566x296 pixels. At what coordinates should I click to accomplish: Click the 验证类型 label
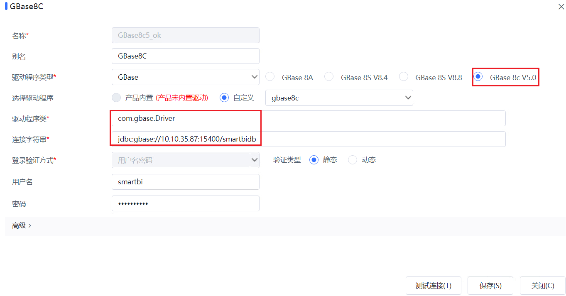click(287, 160)
